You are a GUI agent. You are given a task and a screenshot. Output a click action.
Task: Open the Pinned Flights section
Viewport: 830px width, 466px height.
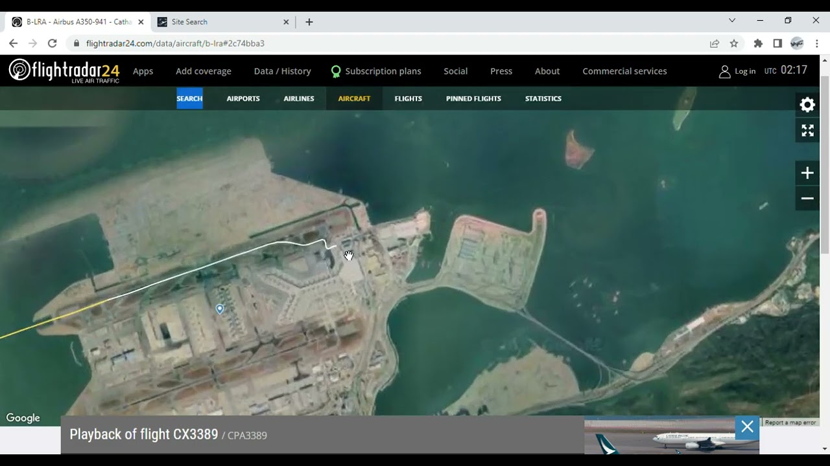pyautogui.click(x=473, y=98)
